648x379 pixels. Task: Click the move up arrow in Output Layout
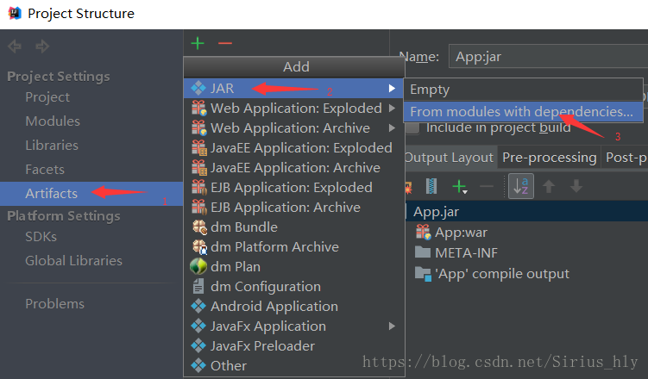coord(549,186)
